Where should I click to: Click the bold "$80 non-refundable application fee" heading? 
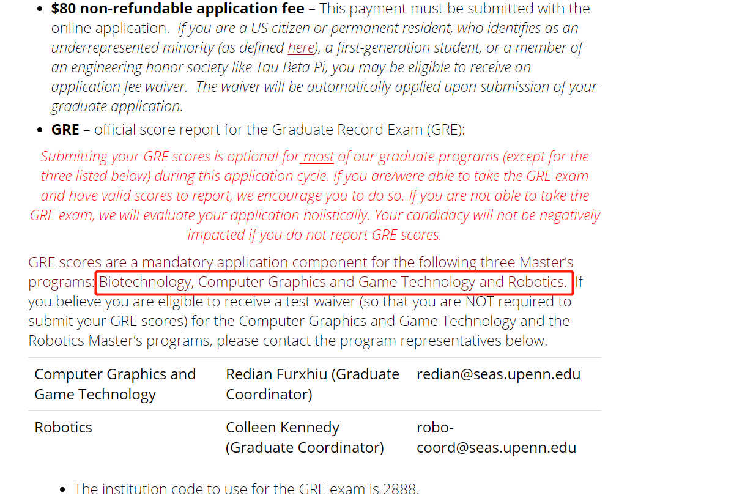177,9
